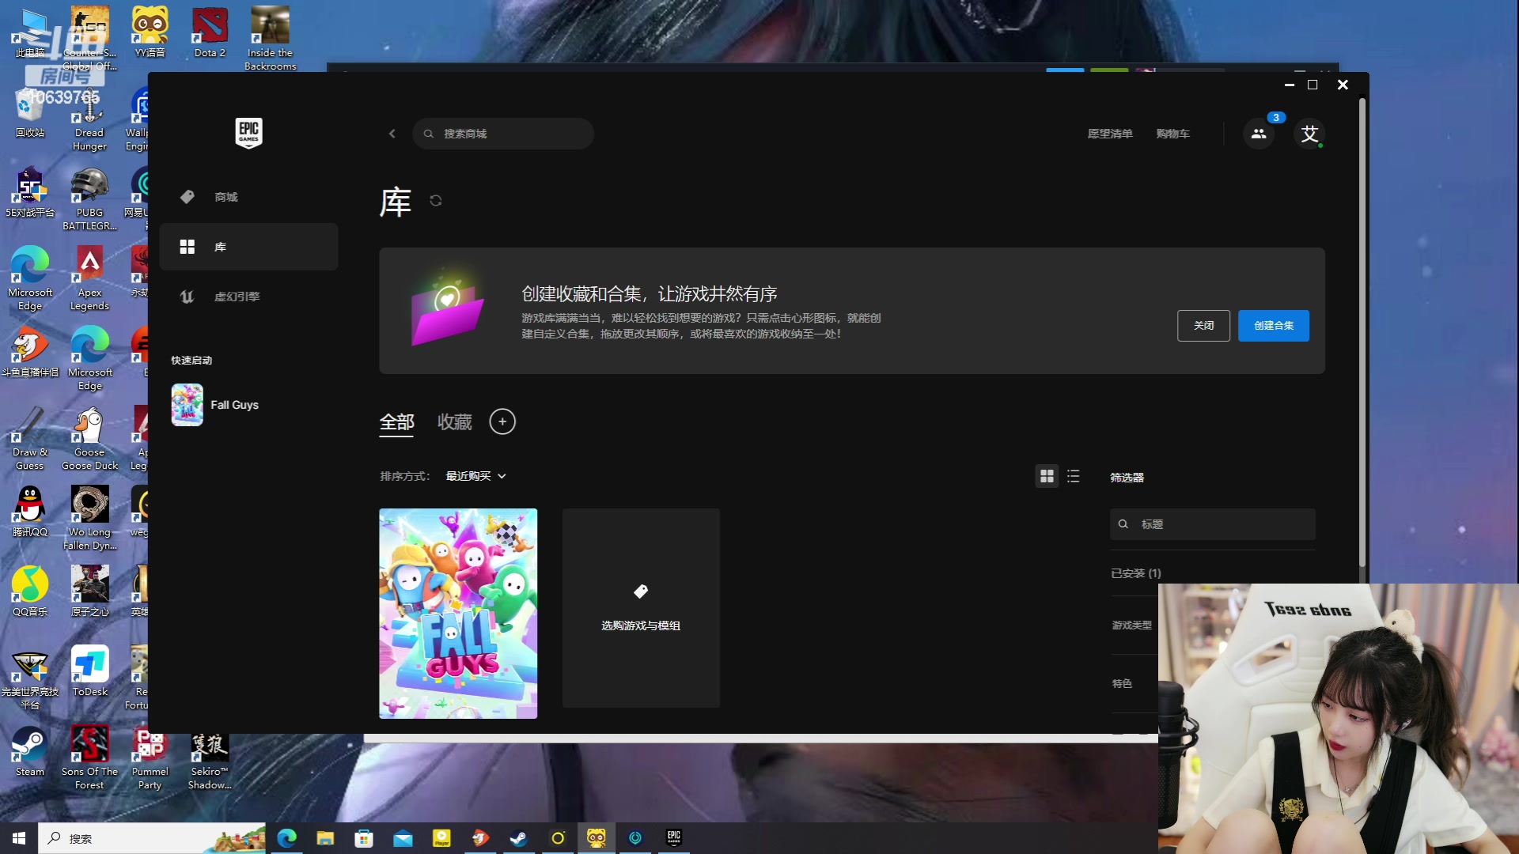Screen dimensions: 1519x854
Task: Click the 创建合集 button
Action: [x=1273, y=326]
